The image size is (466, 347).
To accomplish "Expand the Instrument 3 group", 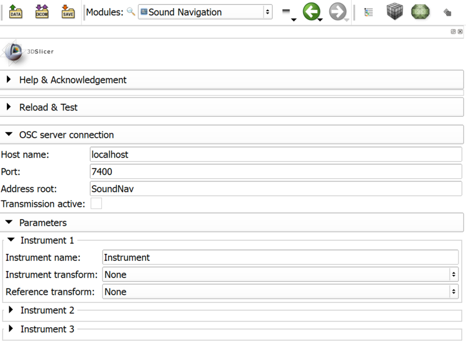I will (47, 329).
